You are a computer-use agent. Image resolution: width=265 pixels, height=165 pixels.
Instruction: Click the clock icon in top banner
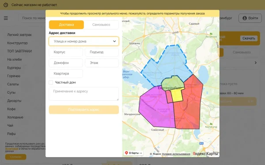click(6, 5)
